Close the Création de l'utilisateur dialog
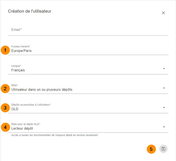Viewport: 176px width, 161px height. click(163, 13)
